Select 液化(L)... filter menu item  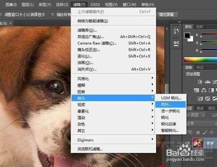tap(114, 56)
